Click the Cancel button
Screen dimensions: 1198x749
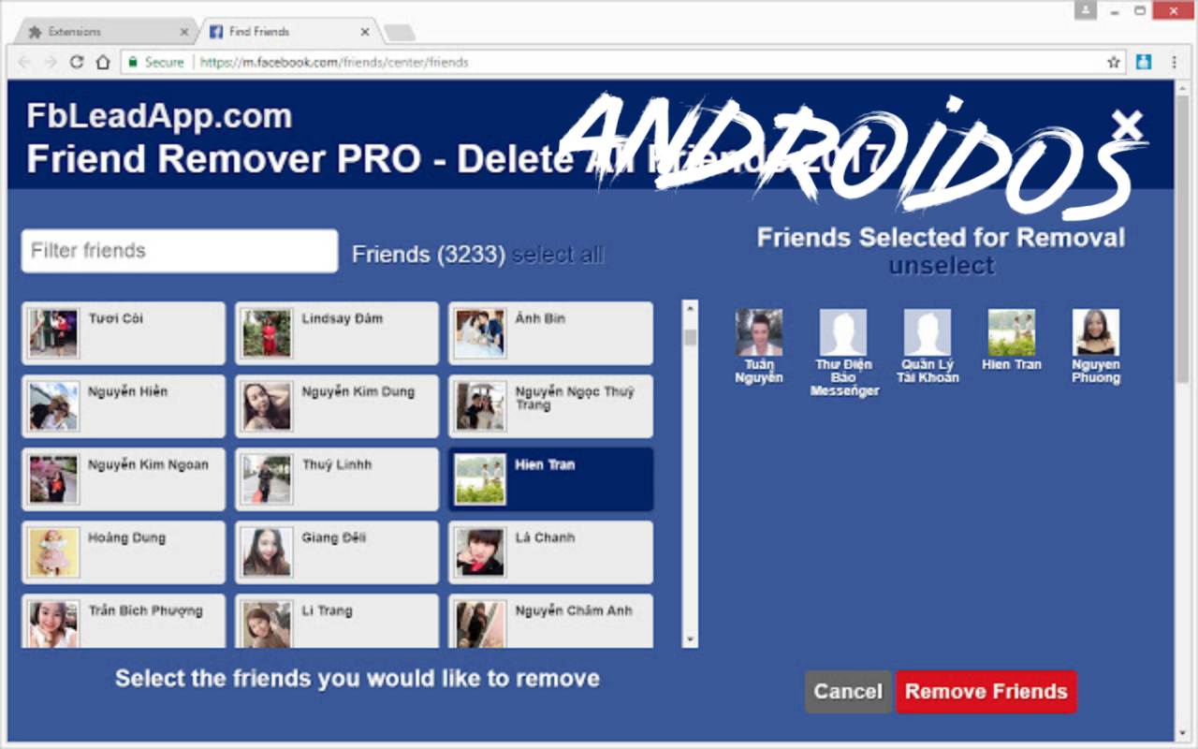coord(848,692)
